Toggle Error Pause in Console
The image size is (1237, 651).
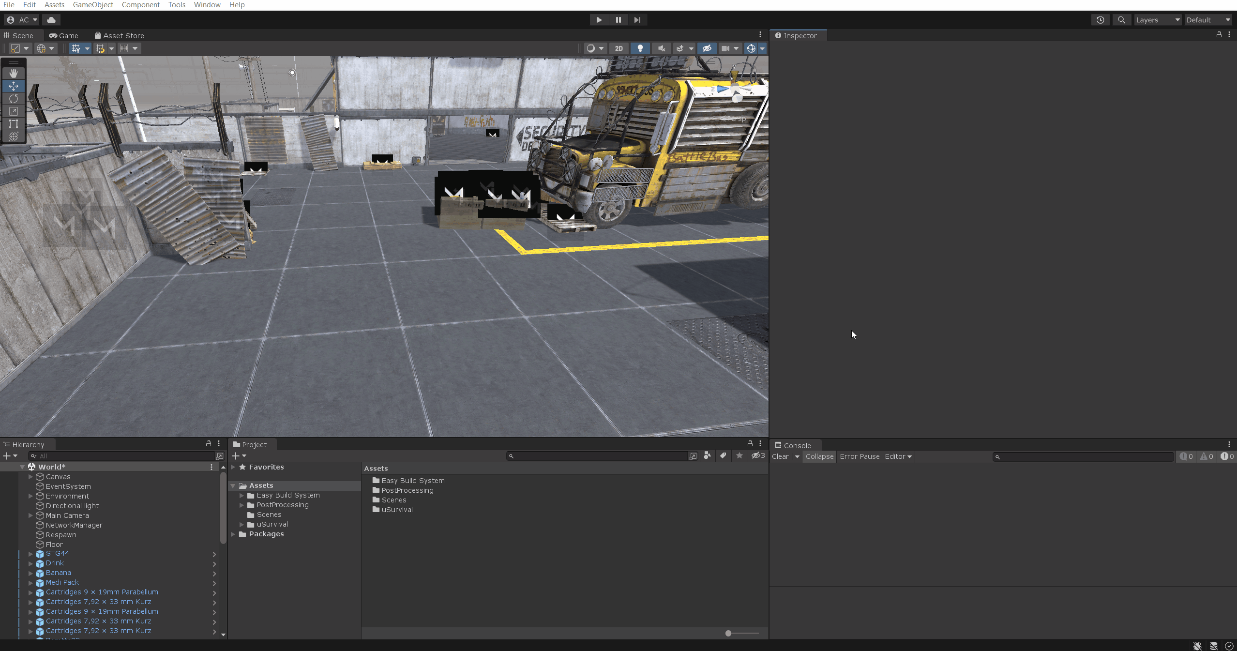(860, 456)
